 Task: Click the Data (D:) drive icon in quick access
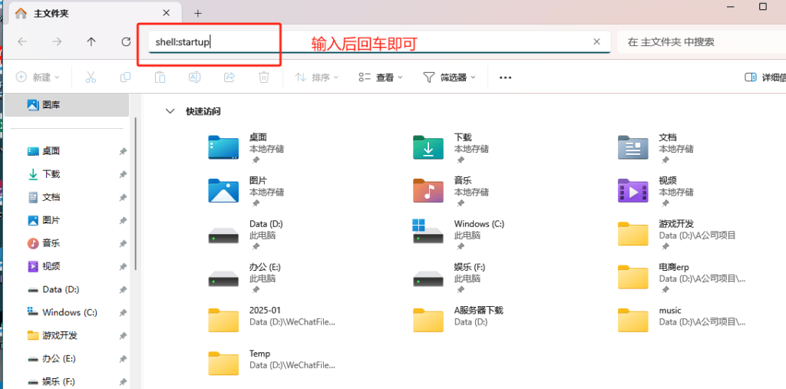point(223,235)
